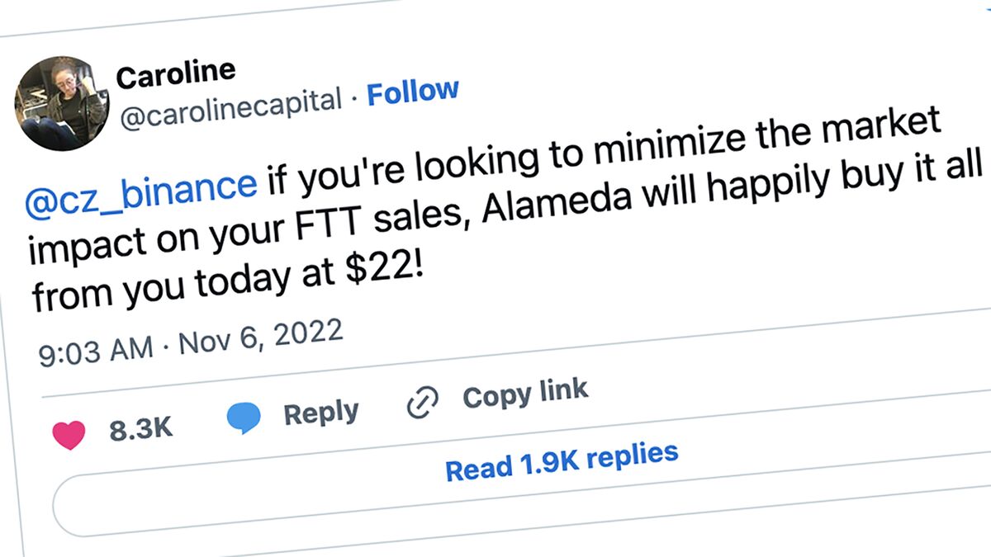Like the tweet with the heart icon
This screenshot has width=991, height=557.
tap(68, 434)
